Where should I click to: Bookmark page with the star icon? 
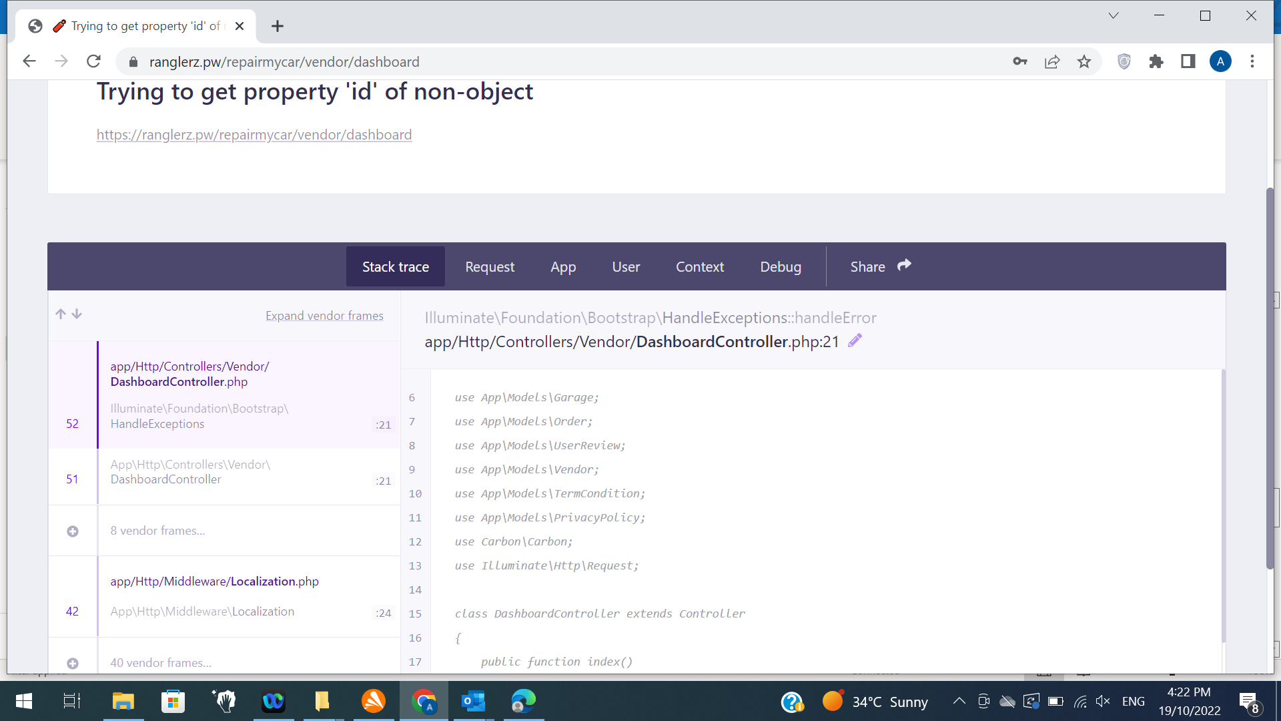point(1084,62)
